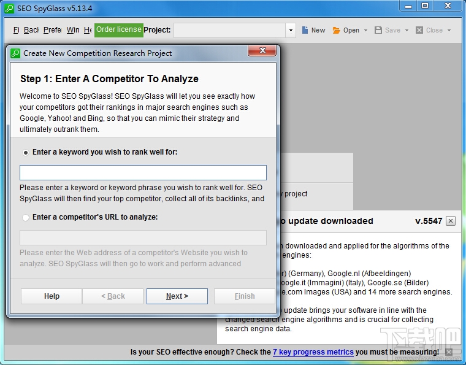Click the 'v.5547' version text
Image resolution: width=466 pixels, height=365 pixels.
(x=429, y=221)
